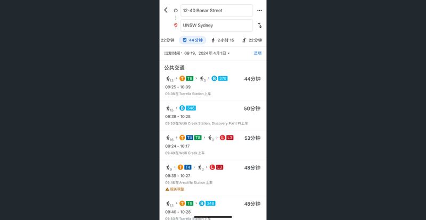Screen dimensions: 426x220
Task: Open the 44分钟 route via T8 and 370
Action: tap(213, 86)
